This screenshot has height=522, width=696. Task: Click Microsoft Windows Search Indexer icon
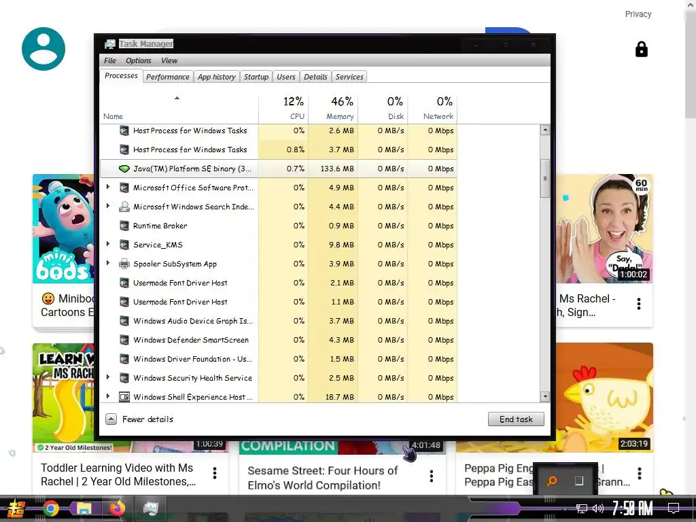124,207
